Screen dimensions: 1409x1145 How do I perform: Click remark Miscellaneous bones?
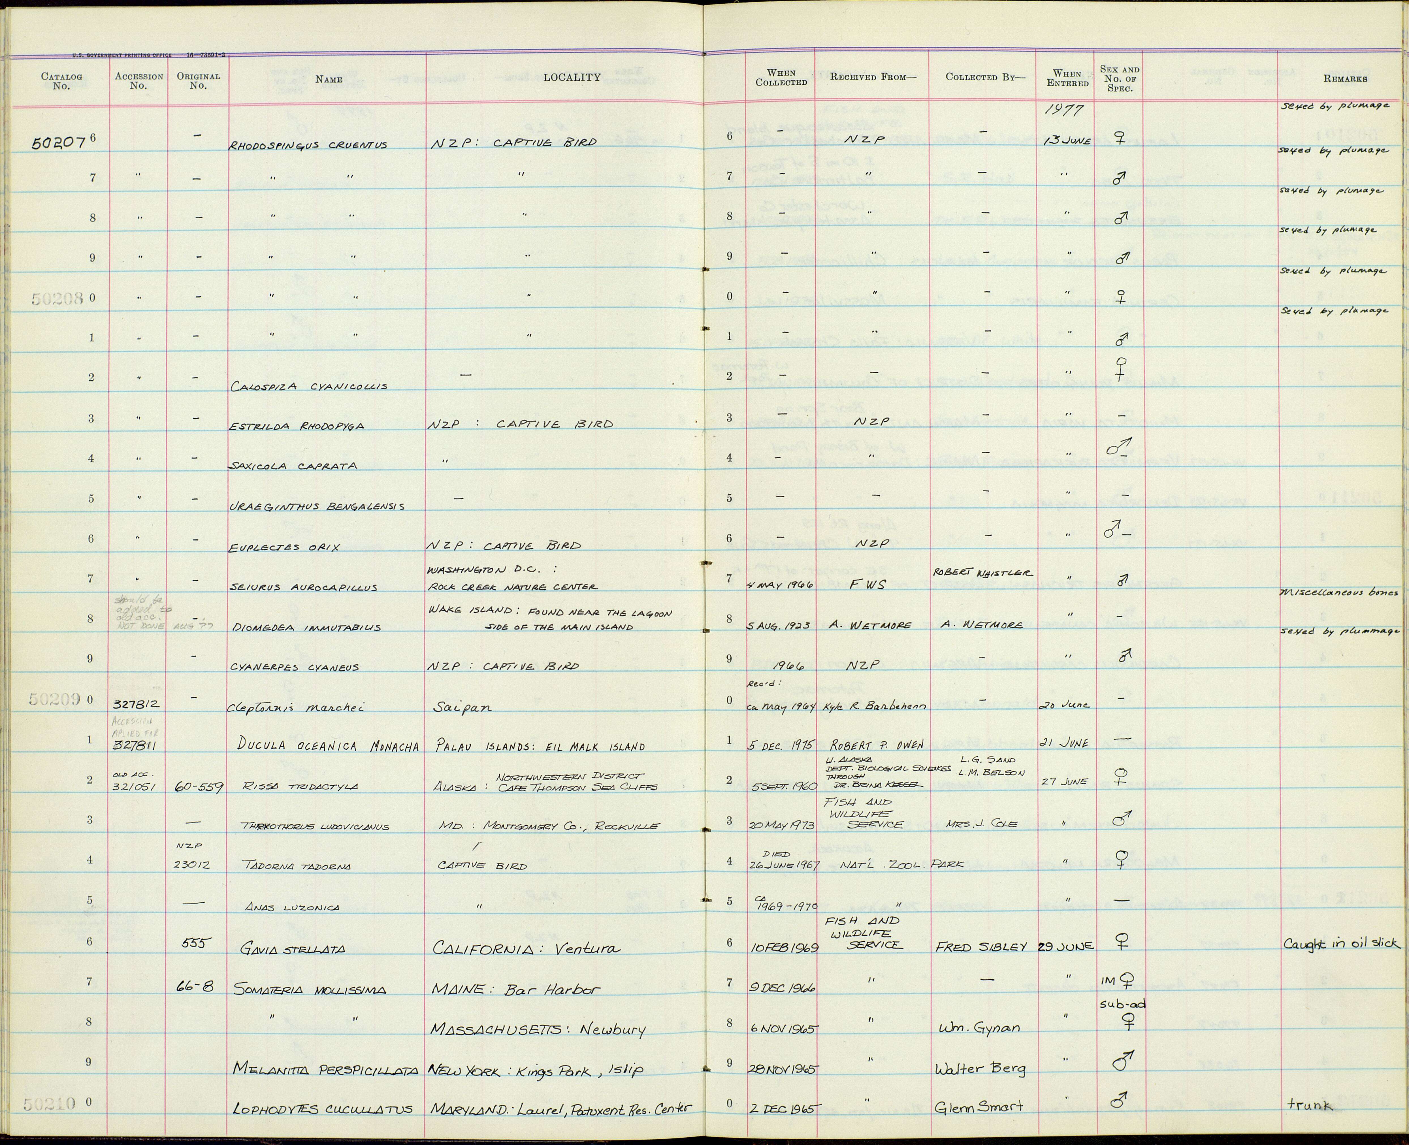coord(1339,592)
